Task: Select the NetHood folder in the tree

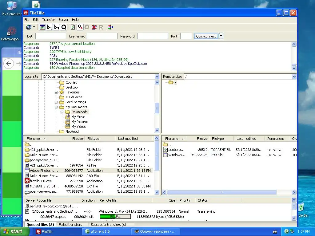Action: coord(72,132)
